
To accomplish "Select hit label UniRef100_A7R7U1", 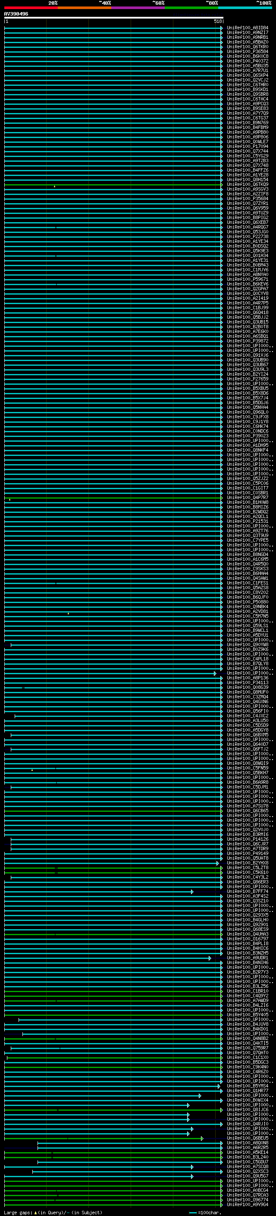I will [248, 70].
